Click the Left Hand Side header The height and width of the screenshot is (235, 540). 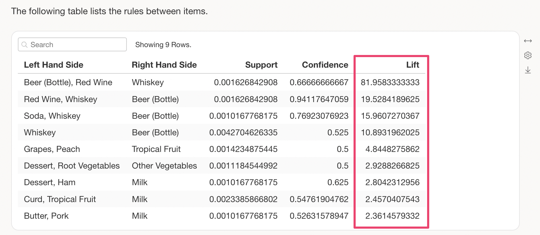click(x=54, y=65)
